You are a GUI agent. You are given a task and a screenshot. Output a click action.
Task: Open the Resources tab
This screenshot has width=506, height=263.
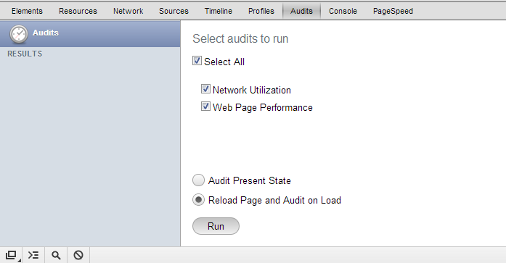click(x=78, y=11)
